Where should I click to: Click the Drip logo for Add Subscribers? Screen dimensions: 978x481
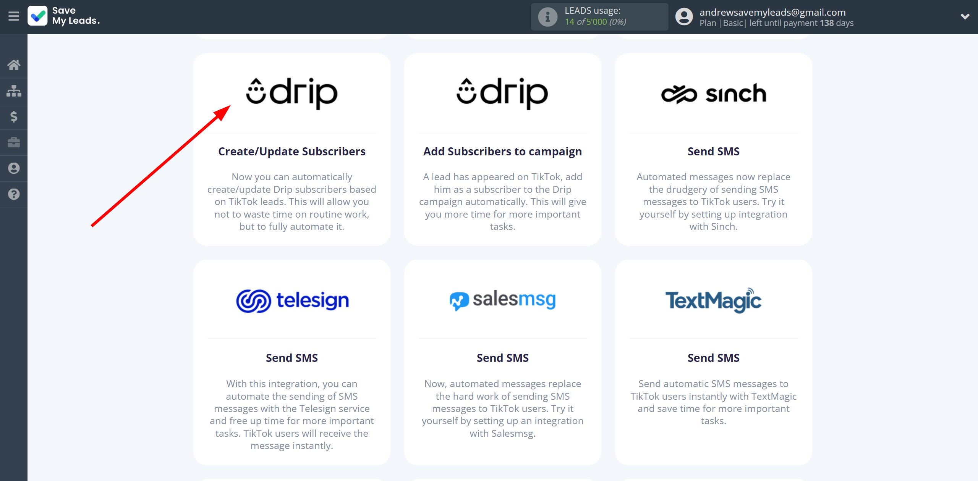tap(502, 93)
